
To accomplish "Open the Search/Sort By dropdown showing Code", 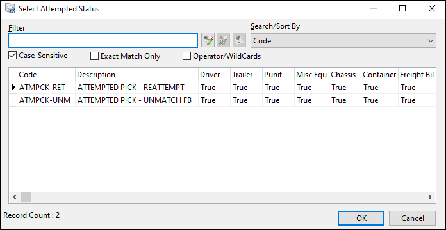I will [x=343, y=40].
